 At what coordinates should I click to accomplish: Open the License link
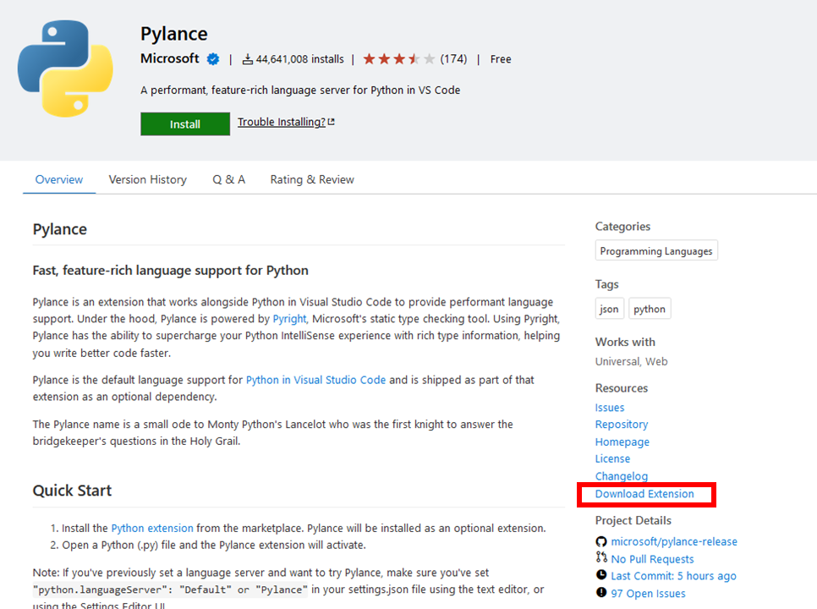tap(612, 459)
